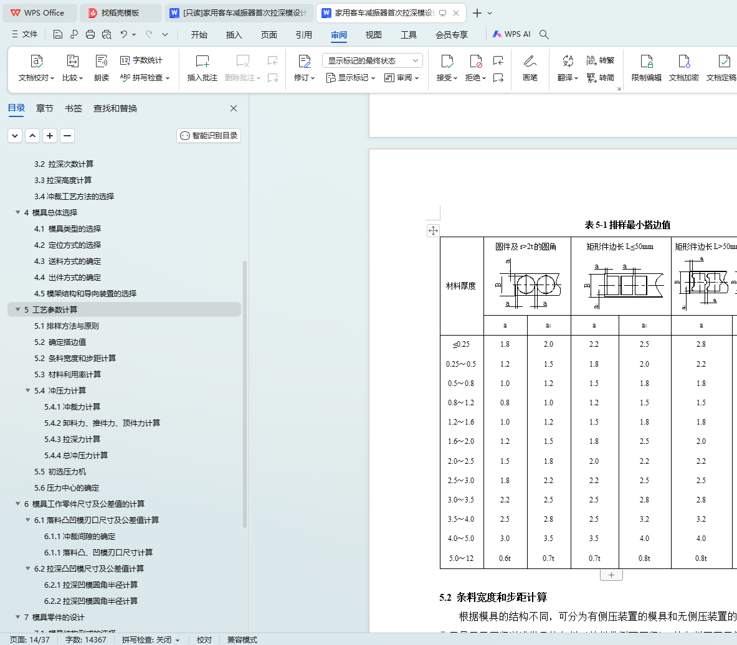Open the quick access toolbar customize arrow
The height and width of the screenshot is (645, 737).
tap(165, 34)
